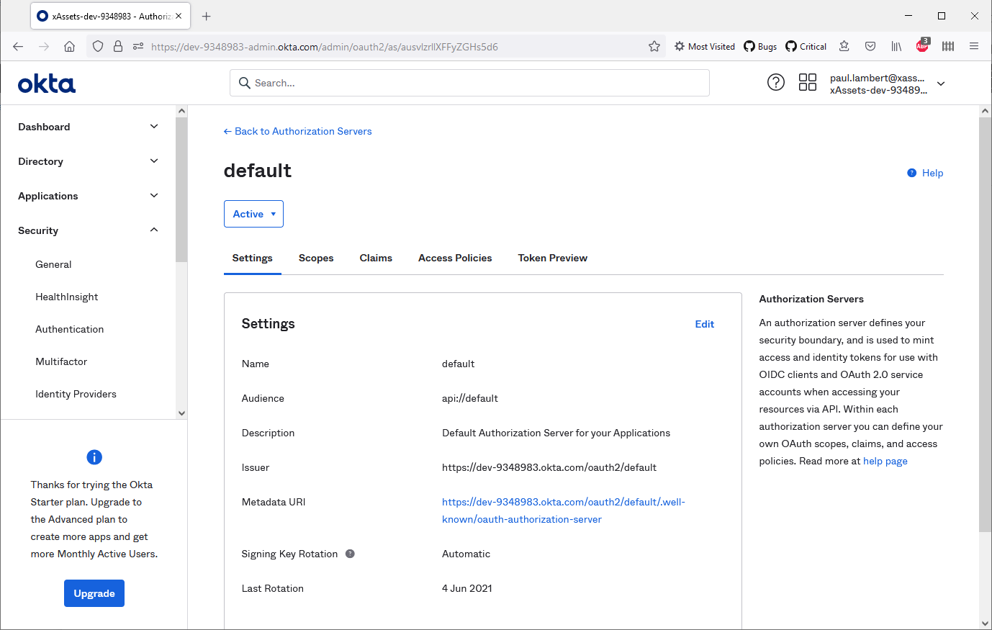Open the apps grid icon in header
The image size is (992, 630).
[x=807, y=82]
